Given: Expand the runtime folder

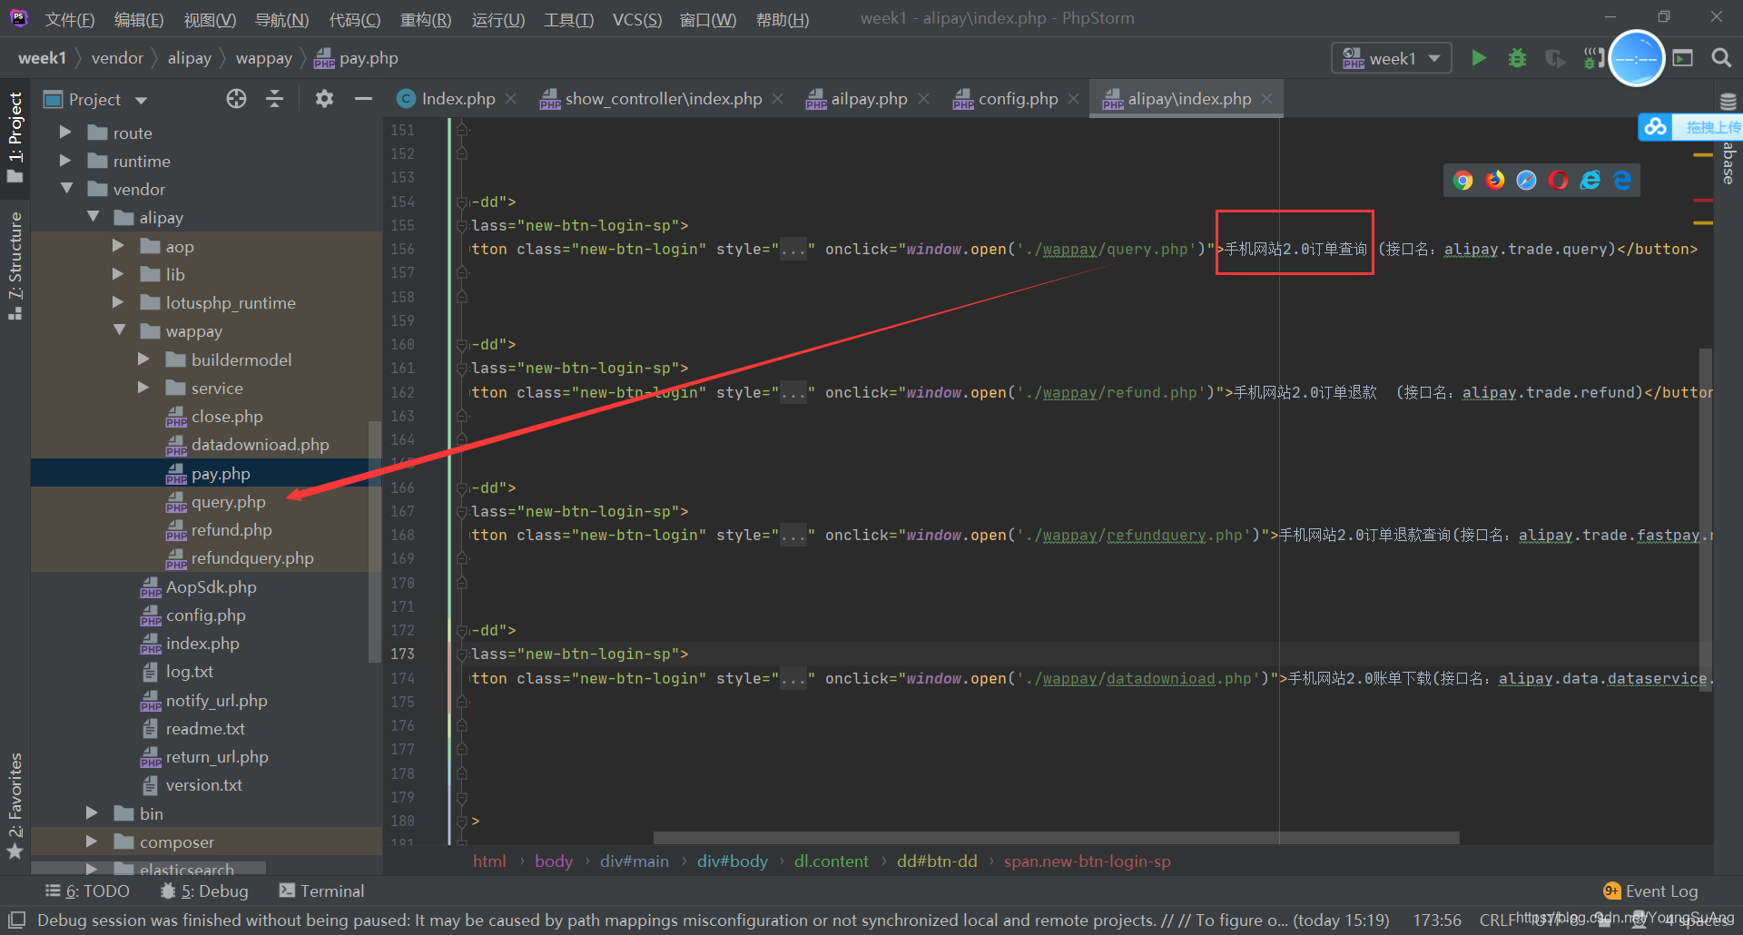Looking at the screenshot, I should click(x=65, y=161).
